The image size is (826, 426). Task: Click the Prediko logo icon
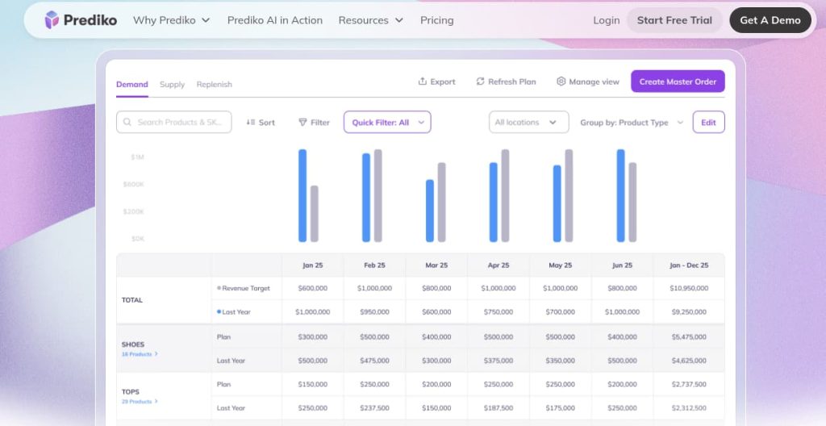click(52, 20)
